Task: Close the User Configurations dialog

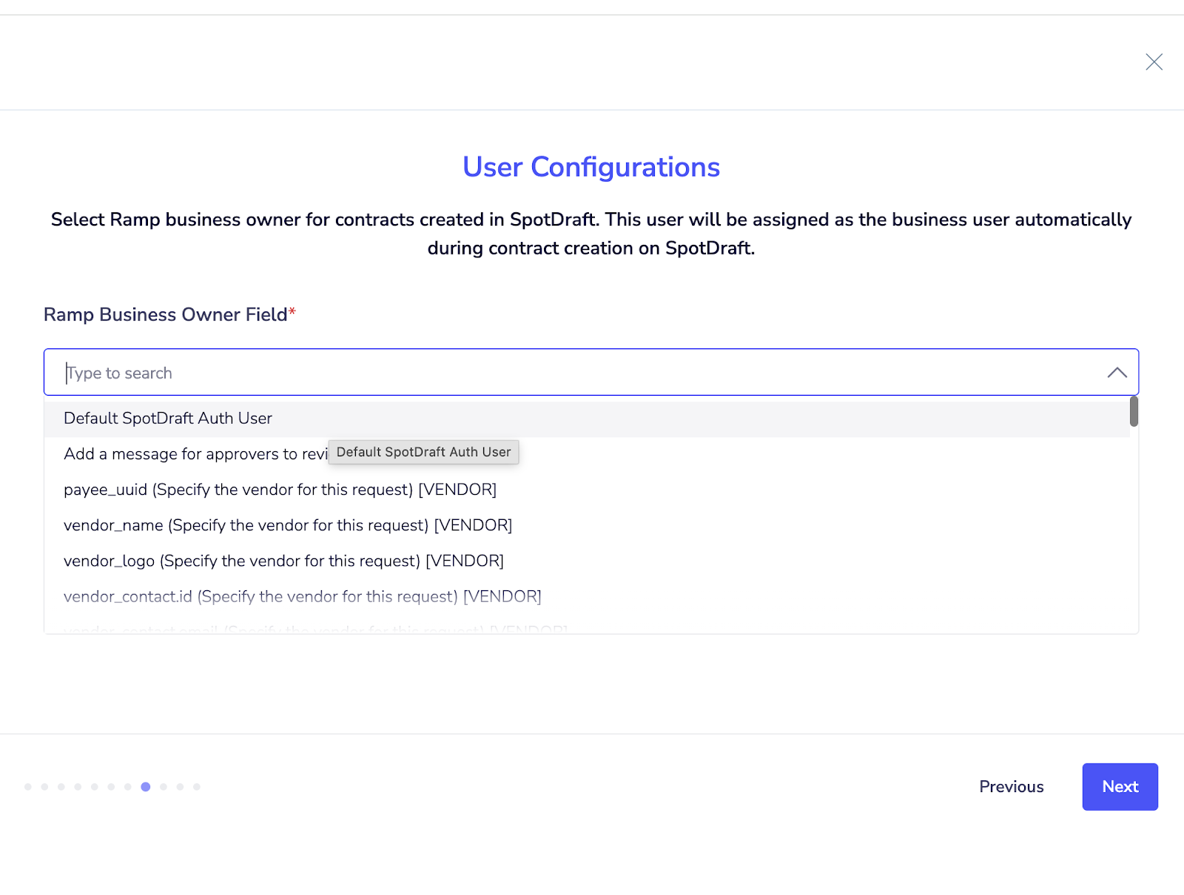Action: [1154, 62]
